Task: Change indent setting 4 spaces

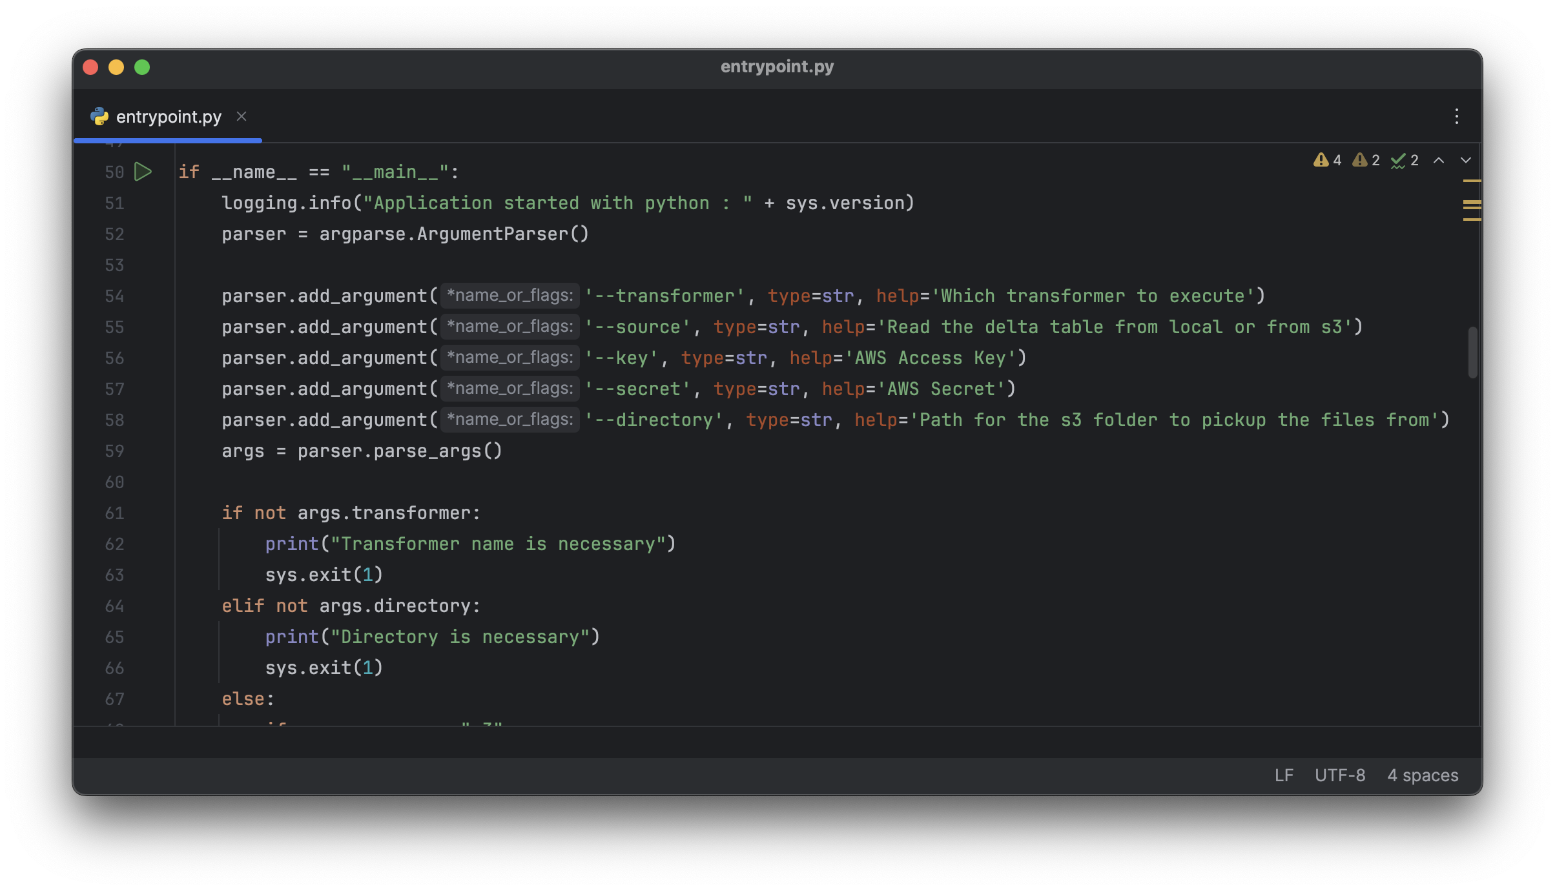Action: coord(1423,775)
